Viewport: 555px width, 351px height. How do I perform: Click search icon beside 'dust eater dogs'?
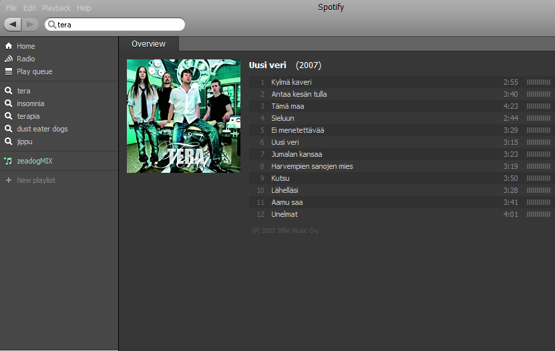pos(9,129)
